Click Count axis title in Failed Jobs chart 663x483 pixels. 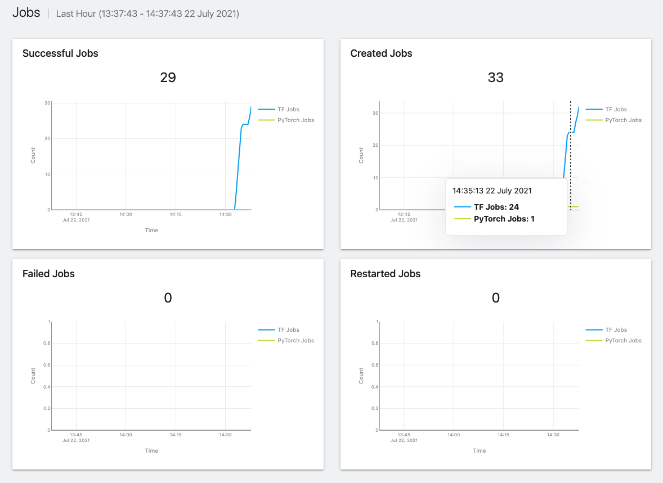pos(33,376)
